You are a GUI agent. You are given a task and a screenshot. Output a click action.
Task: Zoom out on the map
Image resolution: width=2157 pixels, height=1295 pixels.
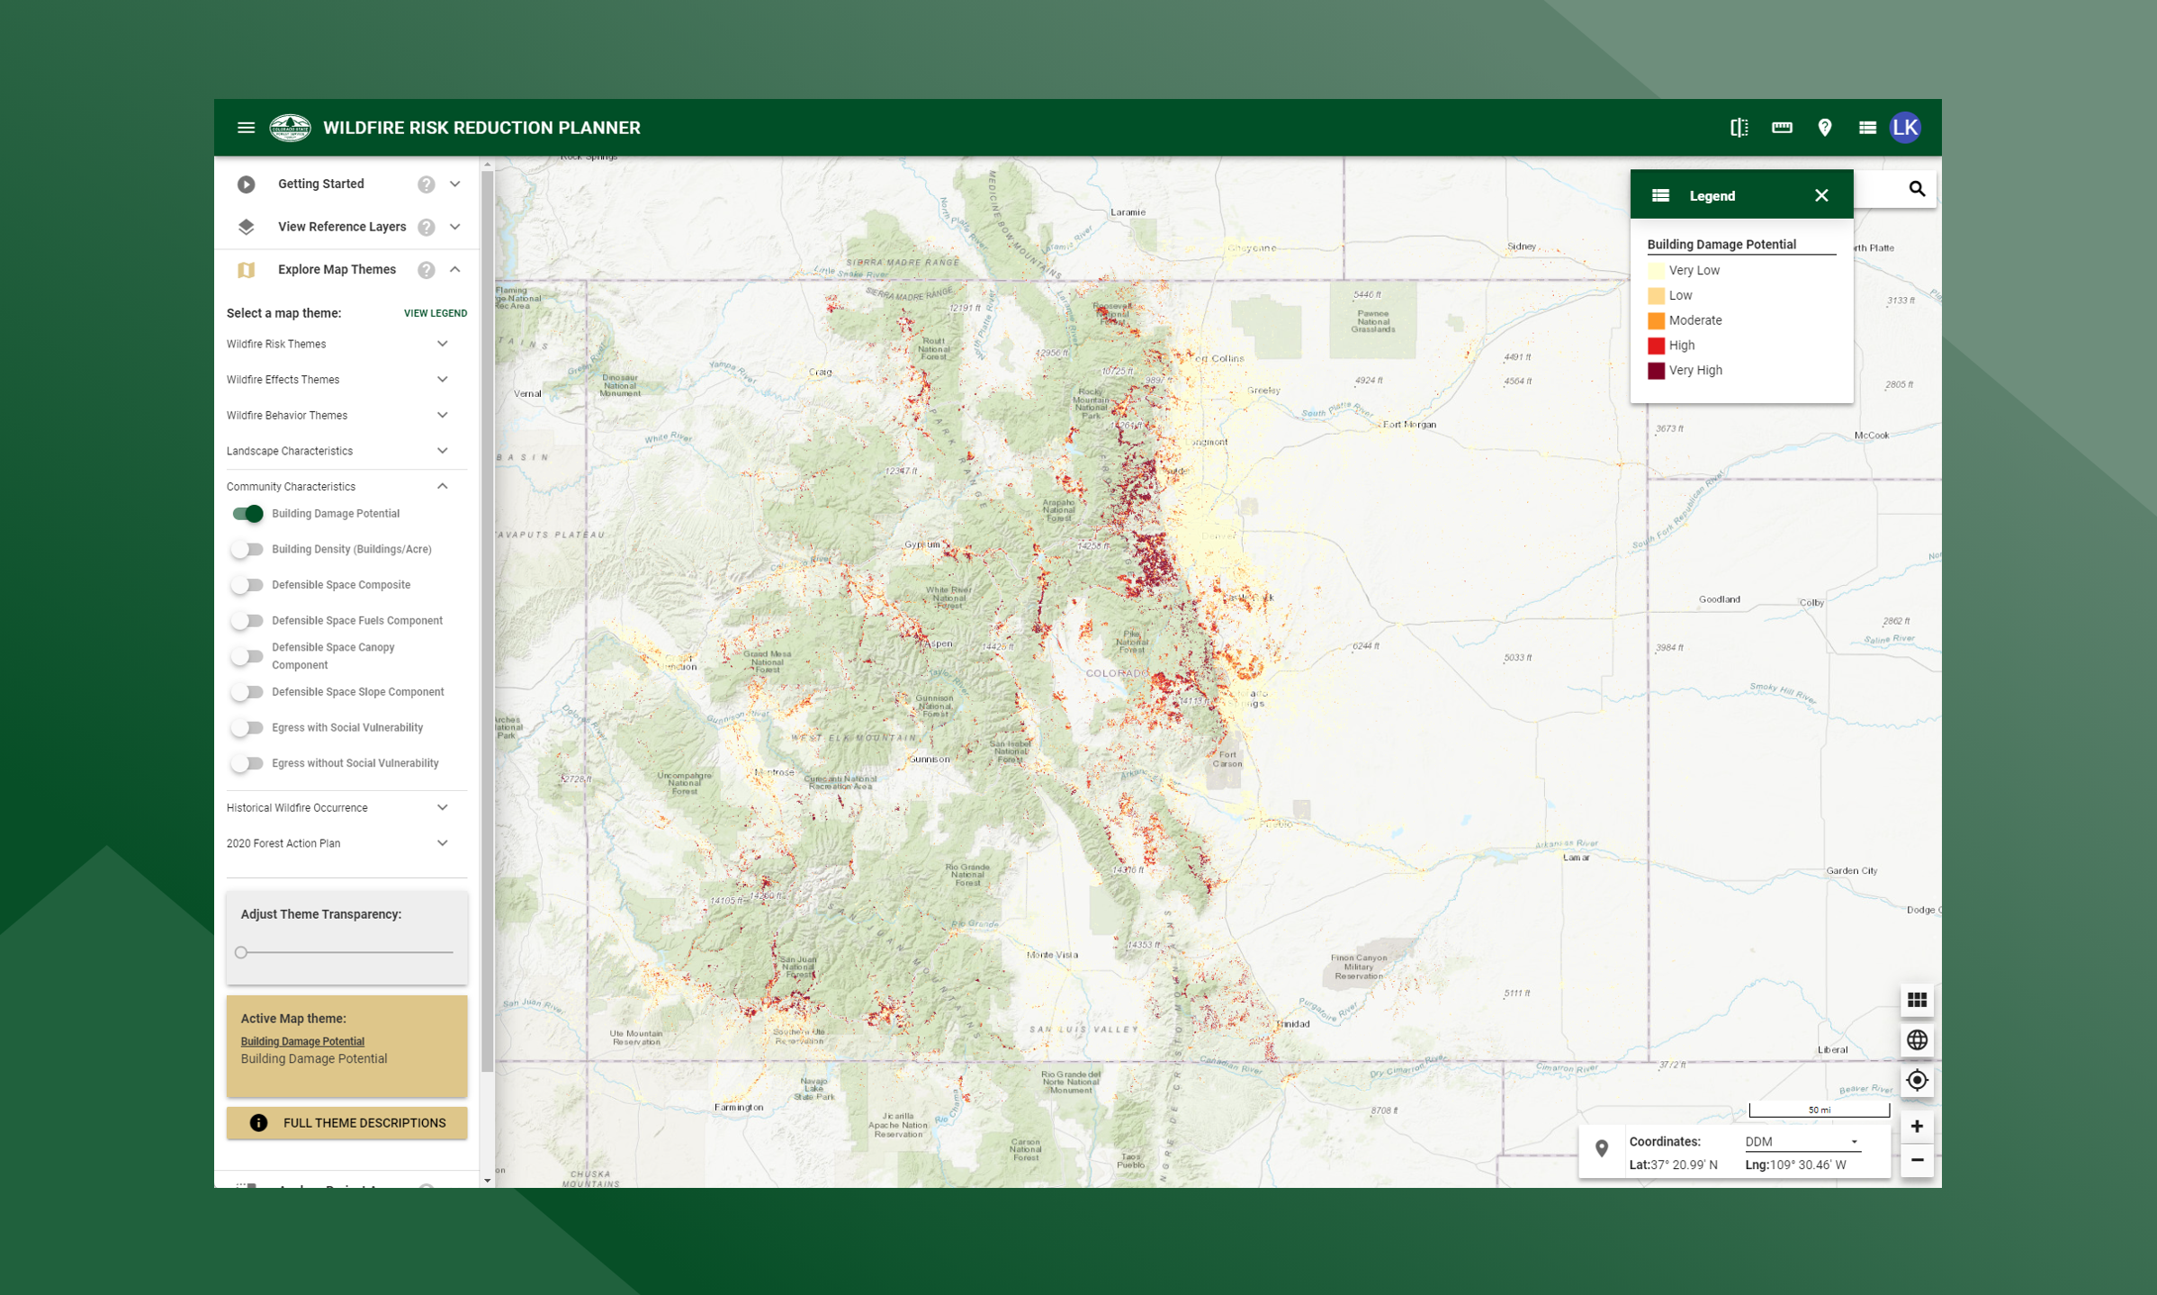point(1917,1161)
